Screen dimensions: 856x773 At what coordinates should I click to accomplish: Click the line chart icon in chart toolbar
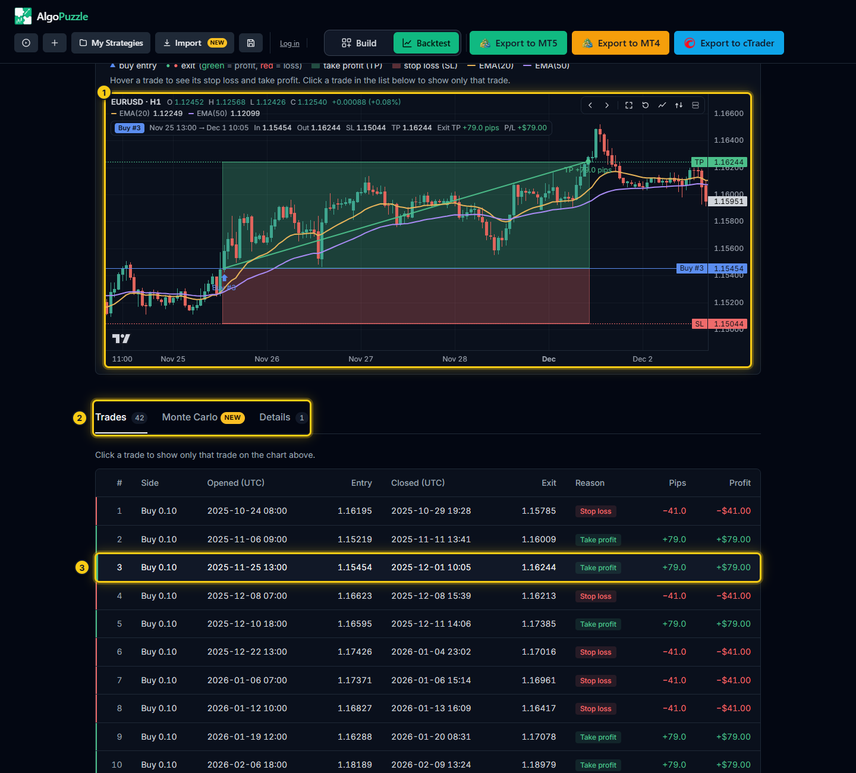click(662, 105)
